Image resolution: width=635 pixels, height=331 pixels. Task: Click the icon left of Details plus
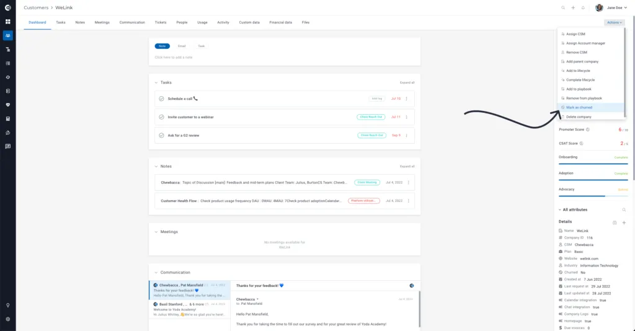pyautogui.click(x=615, y=223)
